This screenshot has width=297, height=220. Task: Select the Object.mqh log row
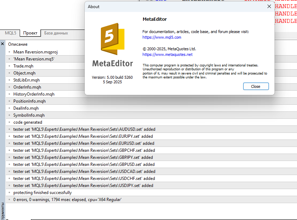tap(45, 73)
